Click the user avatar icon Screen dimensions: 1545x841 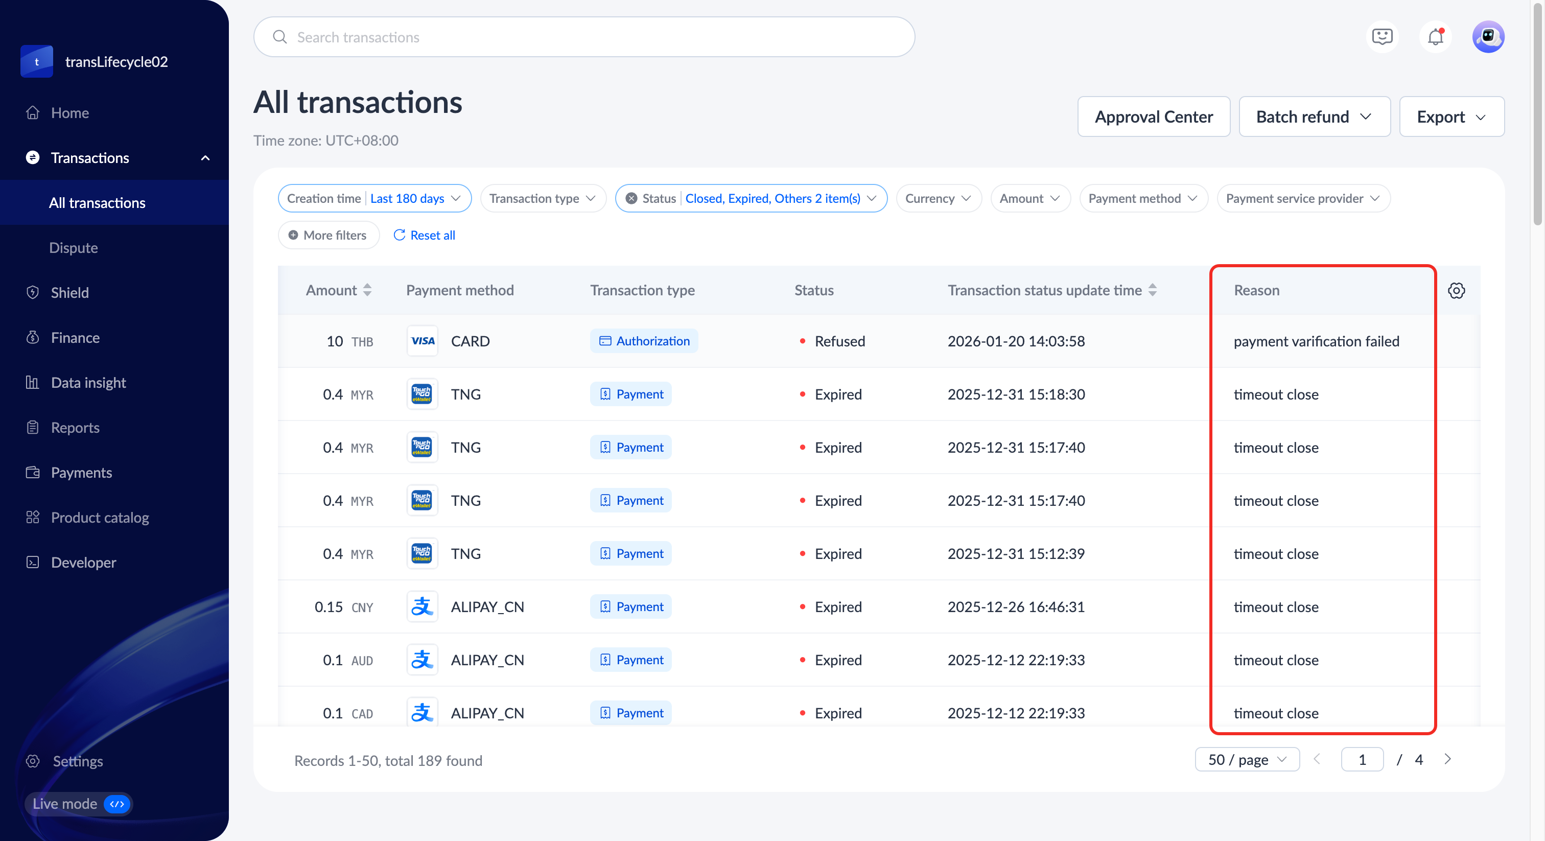tap(1487, 37)
